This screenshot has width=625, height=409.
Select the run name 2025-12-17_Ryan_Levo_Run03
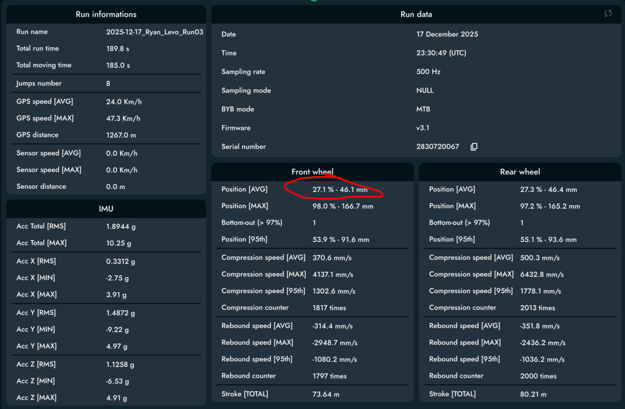pyautogui.click(x=154, y=31)
